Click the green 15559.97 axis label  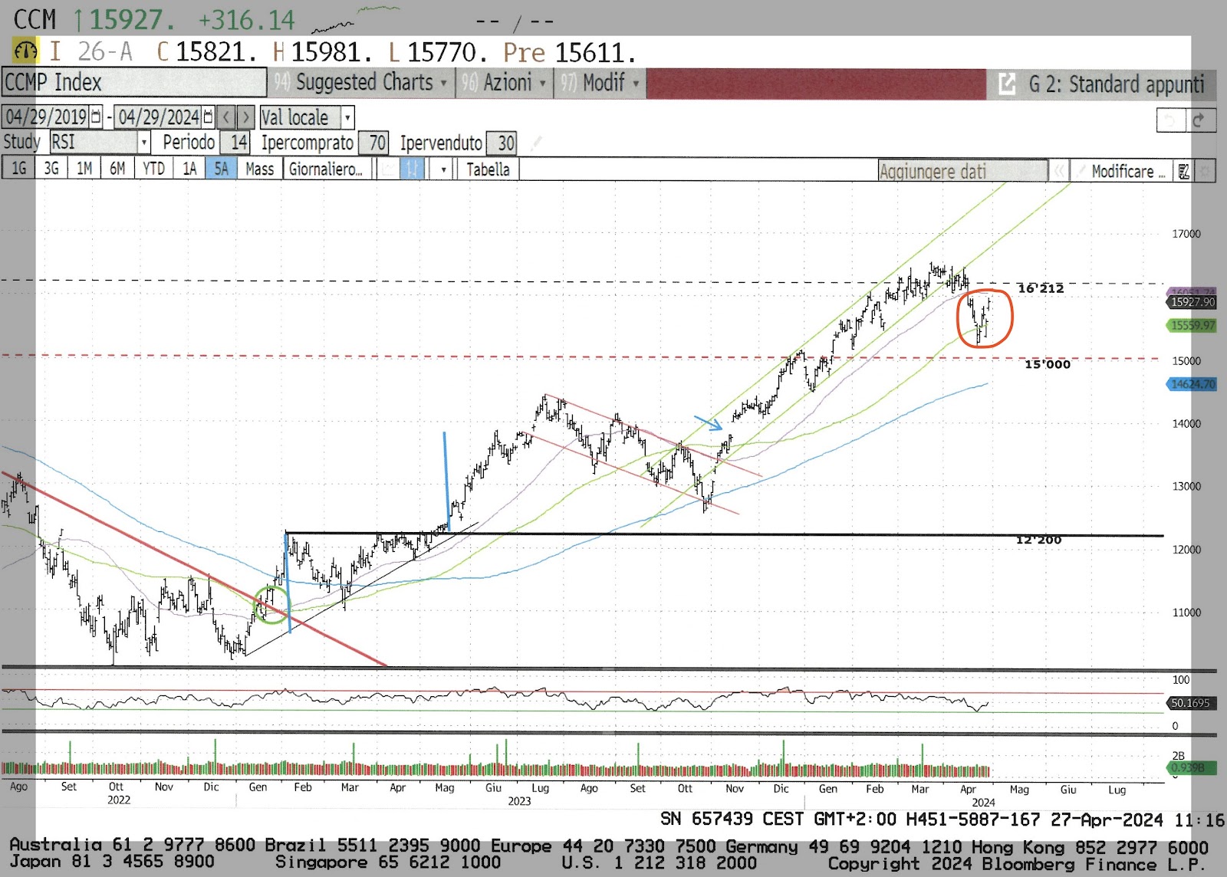click(x=1192, y=325)
